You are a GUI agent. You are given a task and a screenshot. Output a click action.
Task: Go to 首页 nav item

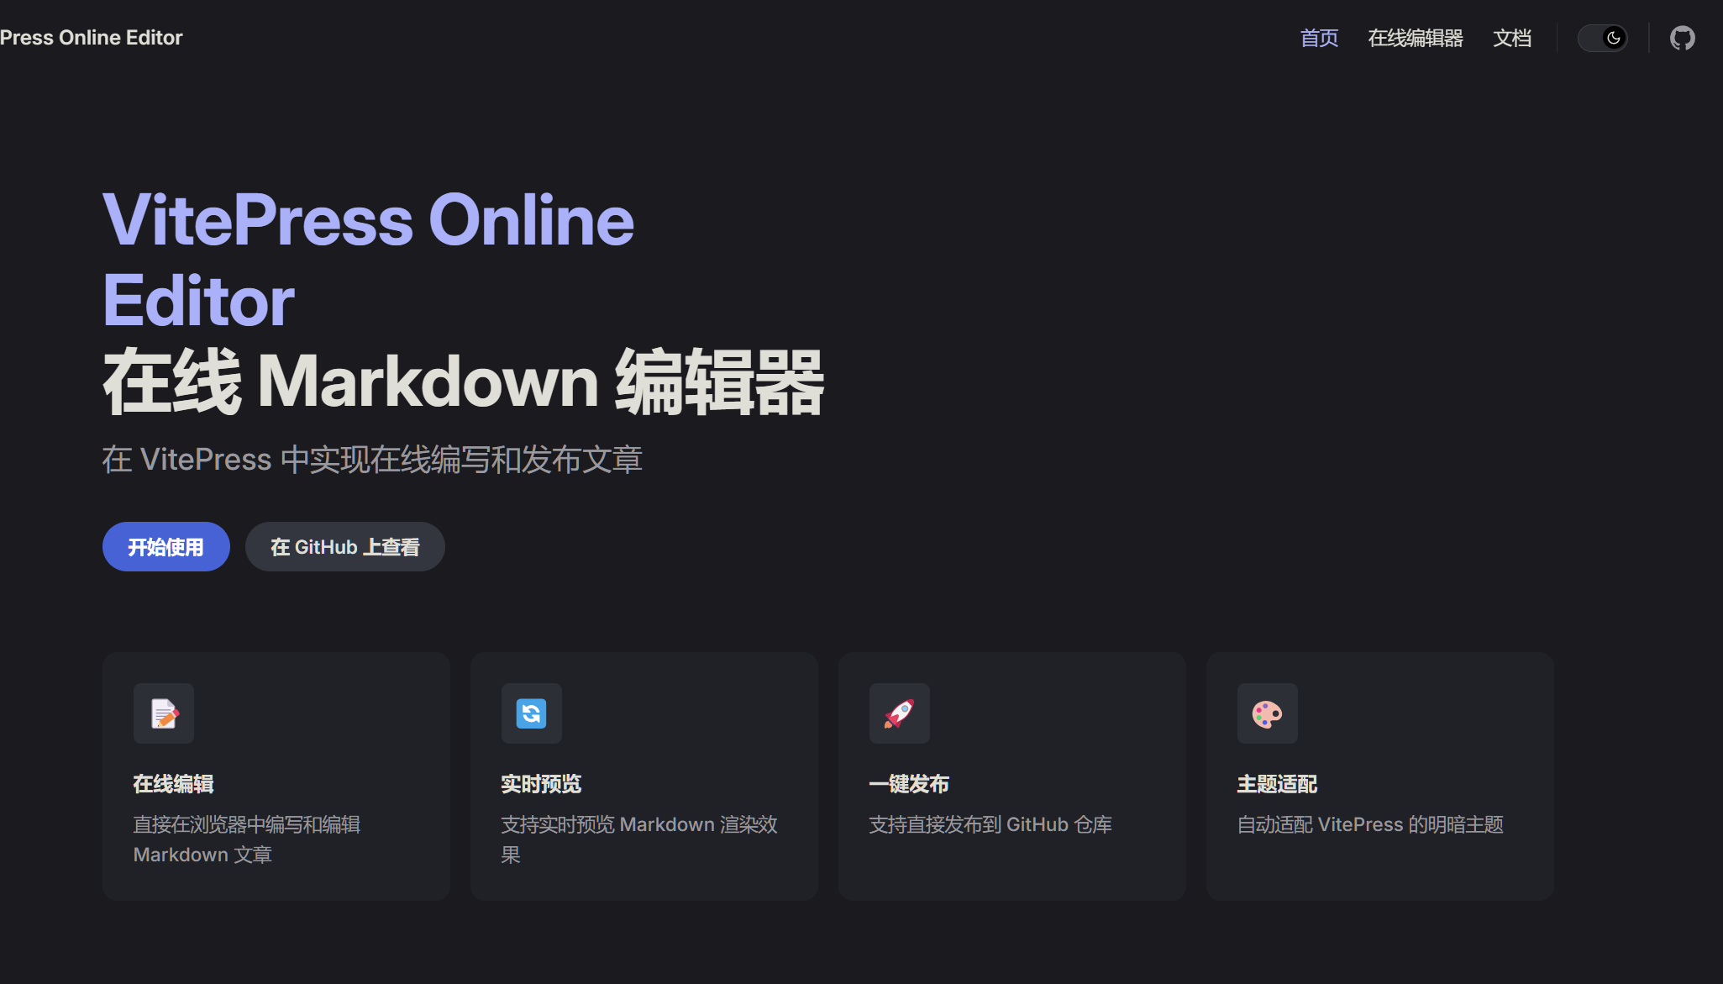tap(1319, 38)
